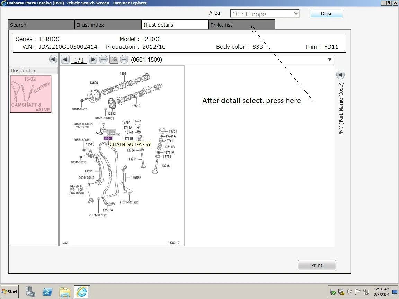
Task: Select part number 13506 in the diagram
Action: tap(108, 138)
